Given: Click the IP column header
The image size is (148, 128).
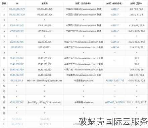Looking at the screenshot, I should point(17,3).
